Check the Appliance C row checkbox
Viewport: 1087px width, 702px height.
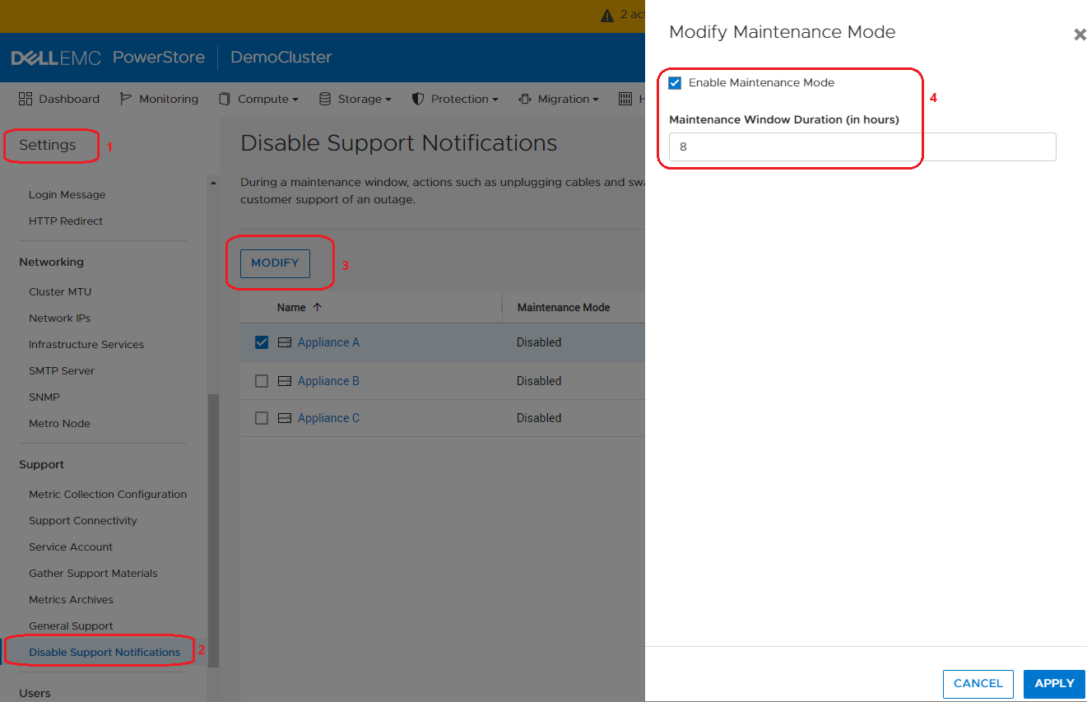tap(261, 417)
